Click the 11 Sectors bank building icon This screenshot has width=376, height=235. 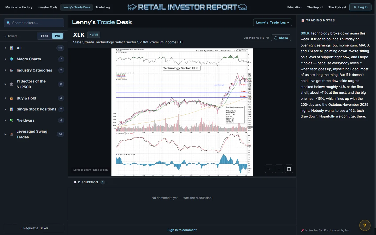[11, 84]
